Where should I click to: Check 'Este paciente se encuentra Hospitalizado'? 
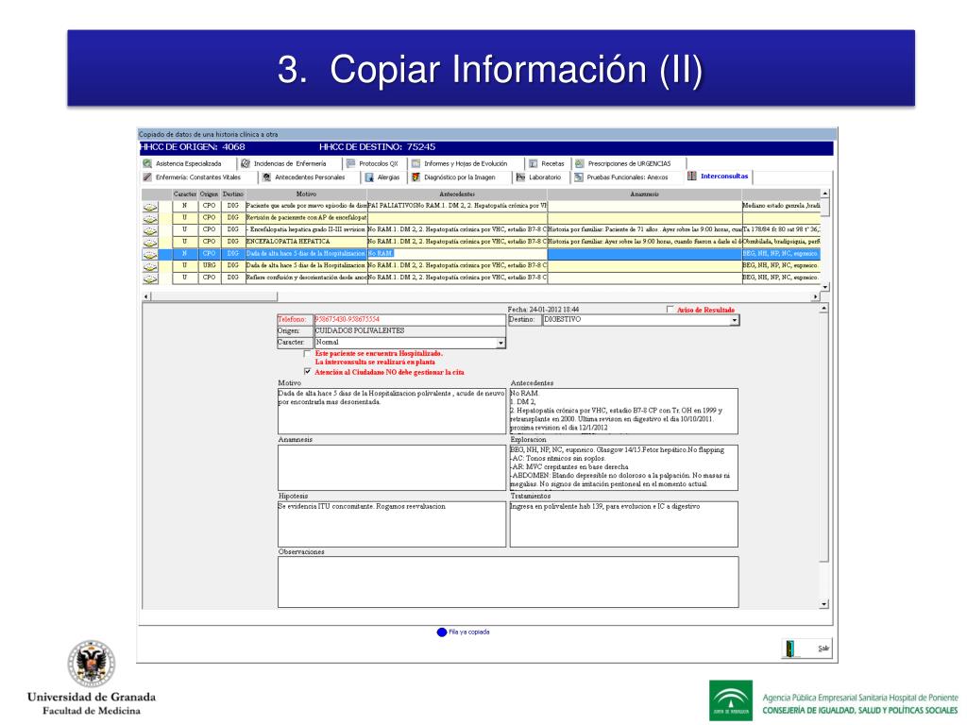click(307, 354)
